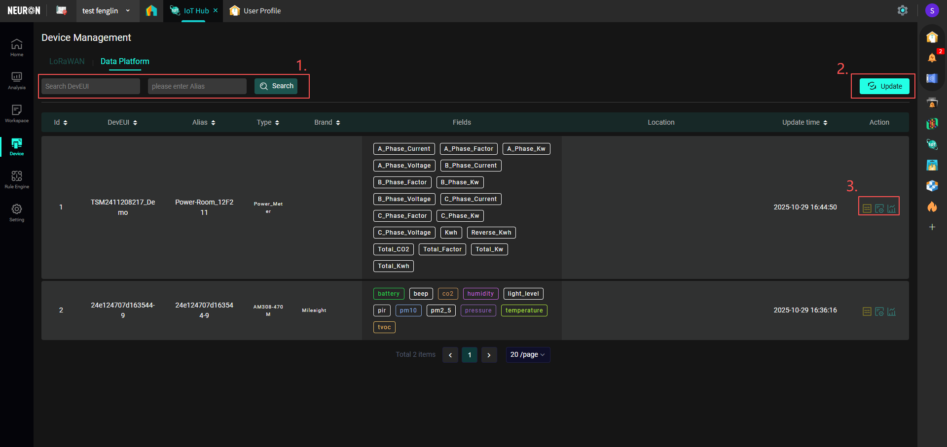
Task: Click the yellow settings-list icon in row 2
Action: 867,311
